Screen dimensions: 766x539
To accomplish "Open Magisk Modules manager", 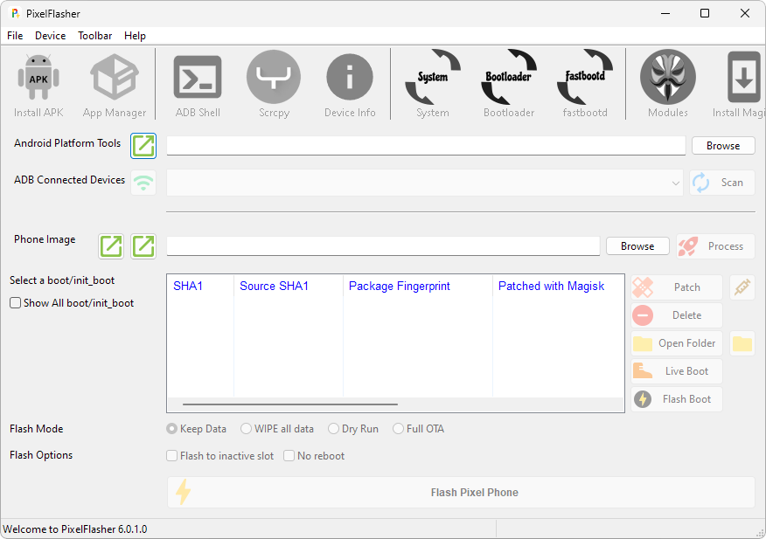I will point(667,85).
